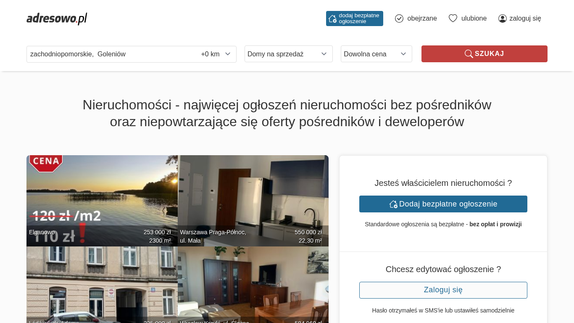Click the house icon in the top add-listing button
Viewport: 574px width, 323px height.
pyautogui.click(x=332, y=19)
